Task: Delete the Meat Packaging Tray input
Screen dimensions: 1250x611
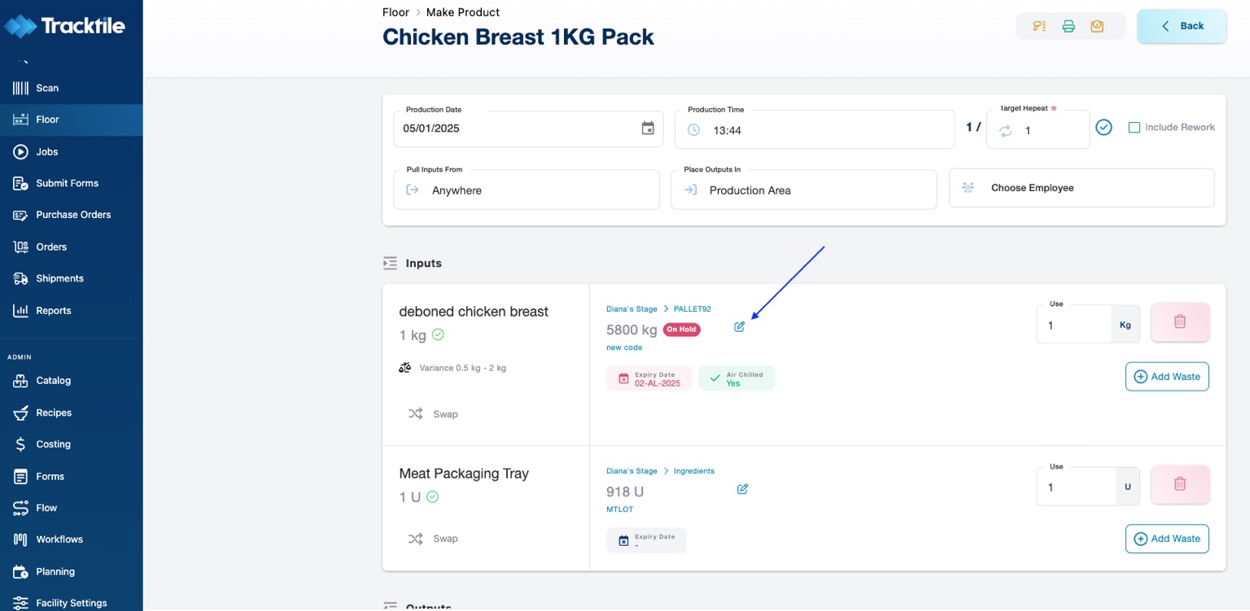Action: coord(1179,485)
